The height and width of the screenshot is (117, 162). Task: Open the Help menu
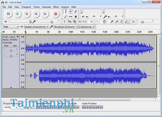click(73, 7)
